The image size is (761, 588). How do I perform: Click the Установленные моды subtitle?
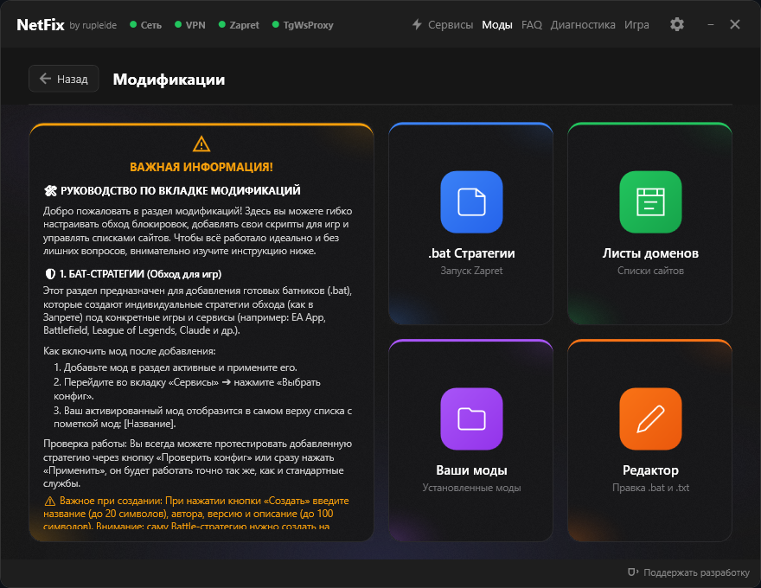[x=471, y=488]
